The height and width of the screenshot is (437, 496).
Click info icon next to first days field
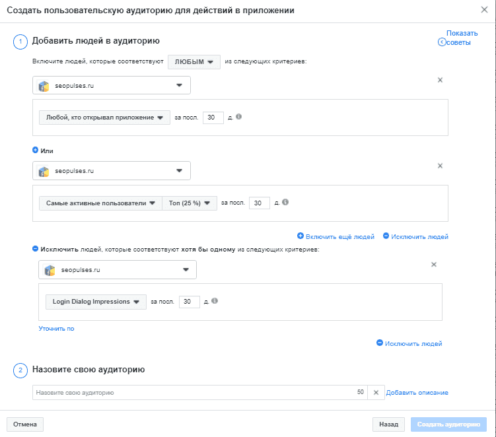pyautogui.click(x=239, y=117)
